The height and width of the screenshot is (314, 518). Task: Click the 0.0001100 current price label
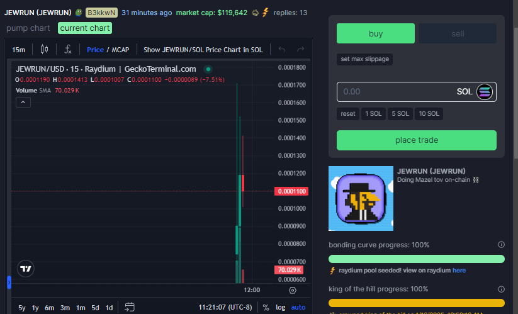[291, 191]
